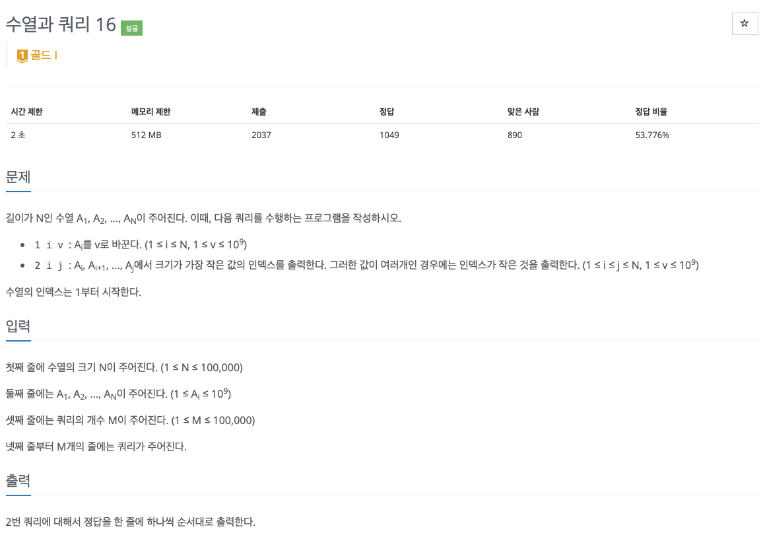Select the 출력 section heading
This screenshot has height=543, width=763.
tap(18, 482)
